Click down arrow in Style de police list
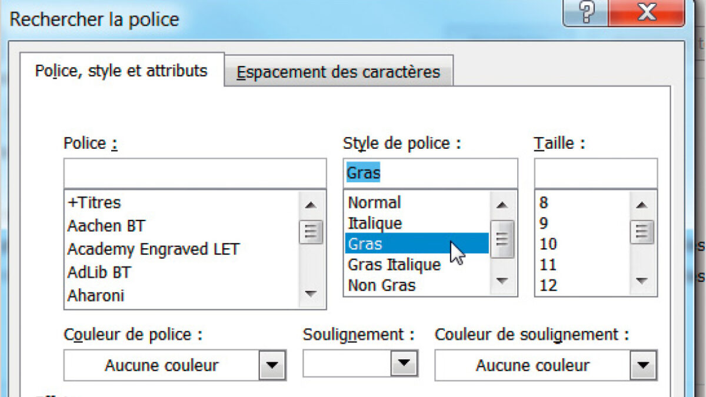706x397 pixels. 502,281
